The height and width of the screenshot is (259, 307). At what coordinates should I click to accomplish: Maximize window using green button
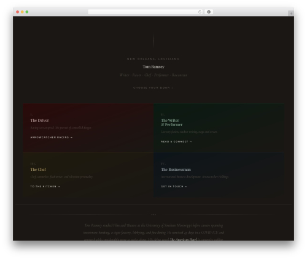click(27, 12)
